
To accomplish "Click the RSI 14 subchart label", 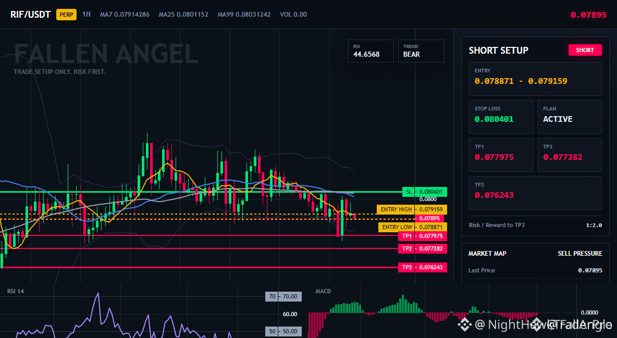I will tap(15, 291).
